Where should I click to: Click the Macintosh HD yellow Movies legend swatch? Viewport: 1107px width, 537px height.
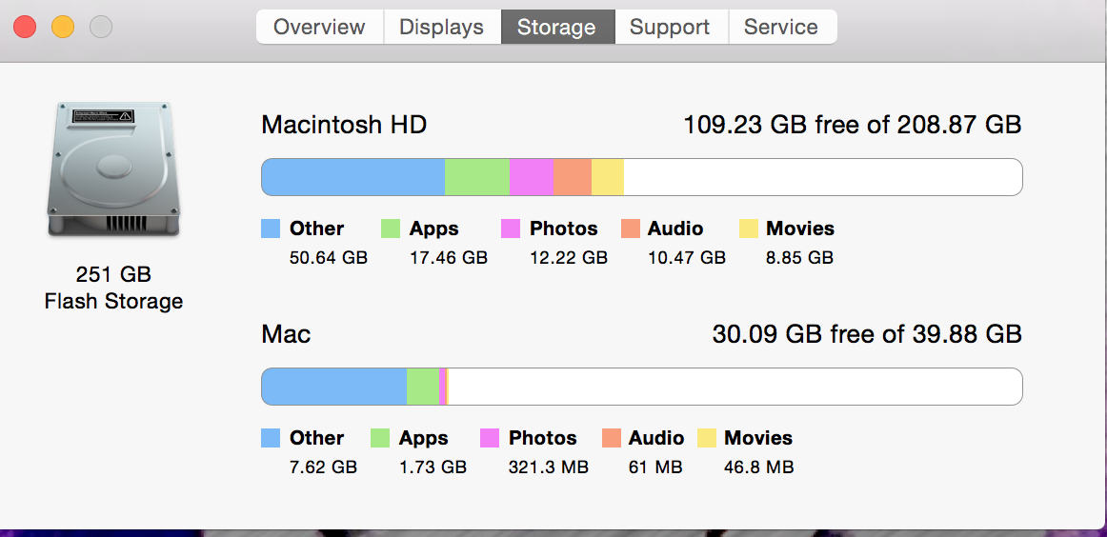pyautogui.click(x=749, y=229)
